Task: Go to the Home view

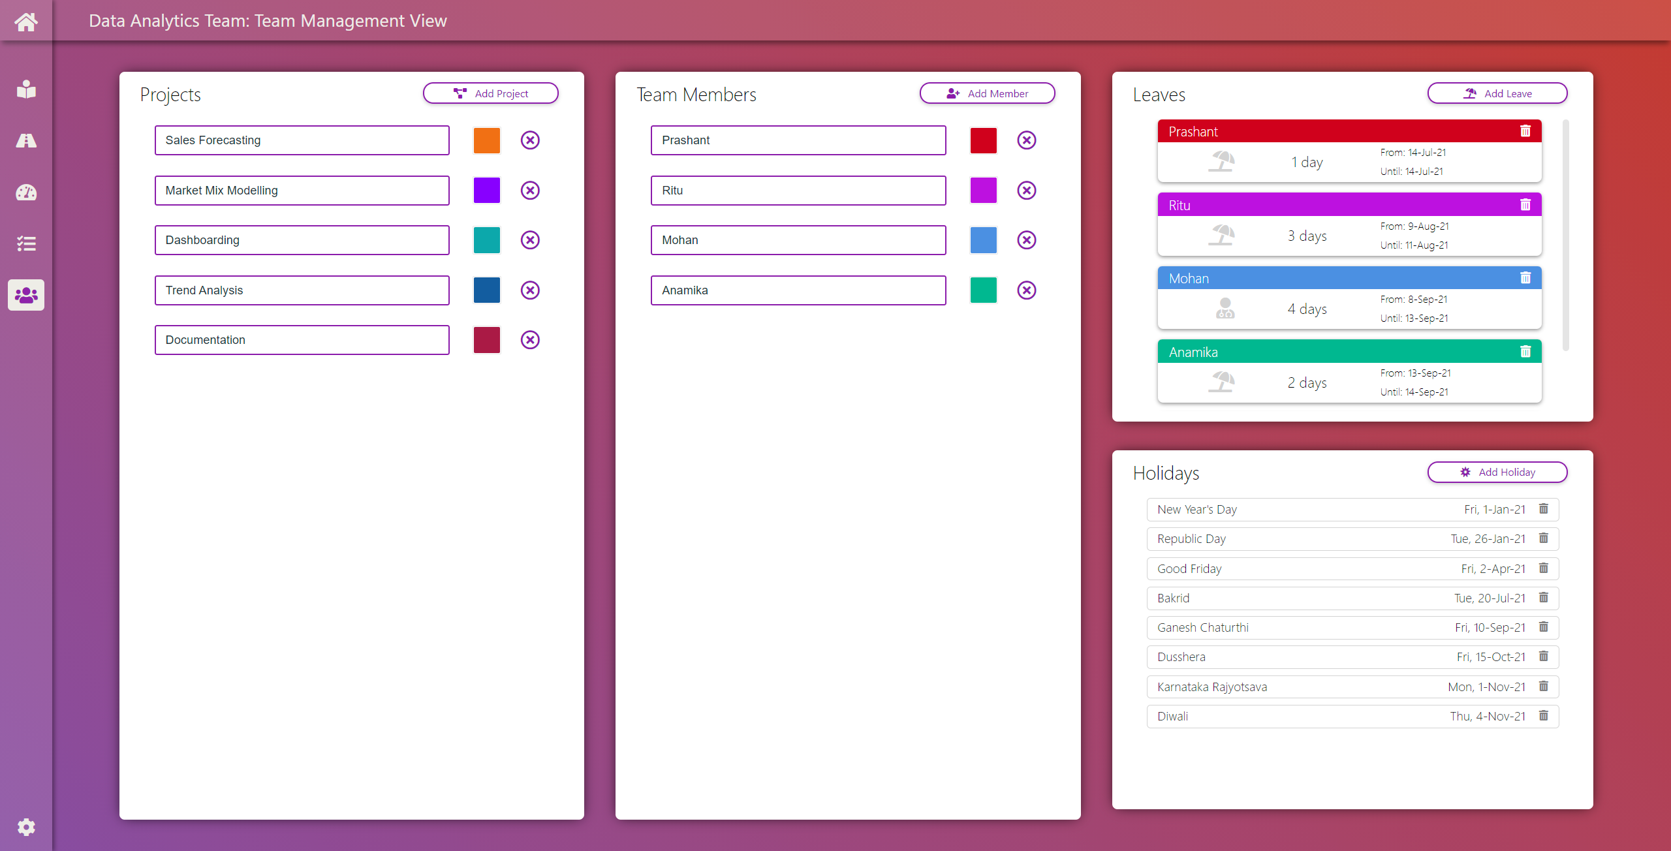Action: coord(25,20)
